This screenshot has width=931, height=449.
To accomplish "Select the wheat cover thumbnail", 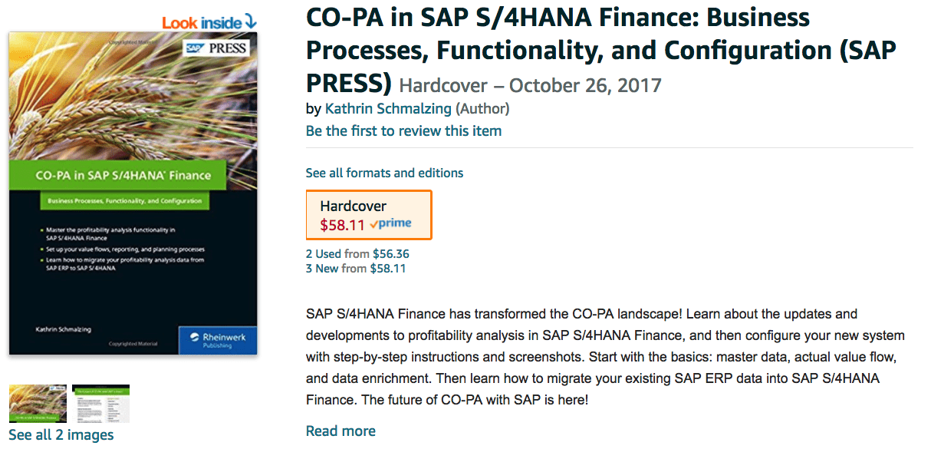I will (38, 404).
